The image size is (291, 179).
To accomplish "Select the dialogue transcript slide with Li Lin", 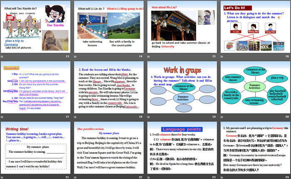I will [35, 87].
